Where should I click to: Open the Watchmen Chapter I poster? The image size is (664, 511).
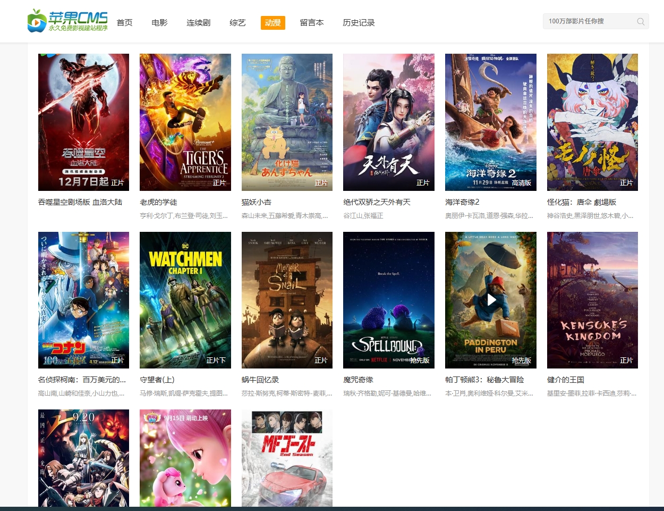point(185,300)
